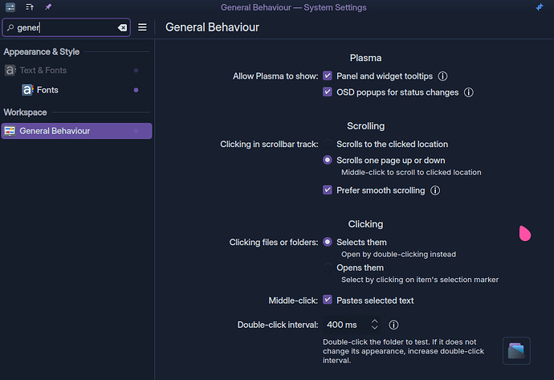Open Fonts settings in the sidebar

click(47, 90)
